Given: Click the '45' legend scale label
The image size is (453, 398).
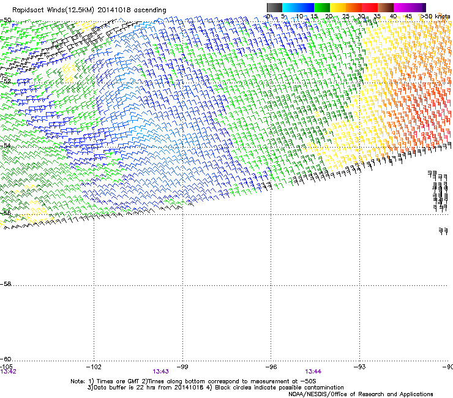Looking at the screenshot, I should coord(408,17).
